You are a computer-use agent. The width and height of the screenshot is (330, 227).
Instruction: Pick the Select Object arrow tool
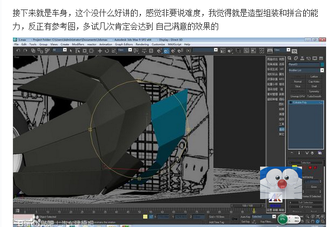point(70,51)
